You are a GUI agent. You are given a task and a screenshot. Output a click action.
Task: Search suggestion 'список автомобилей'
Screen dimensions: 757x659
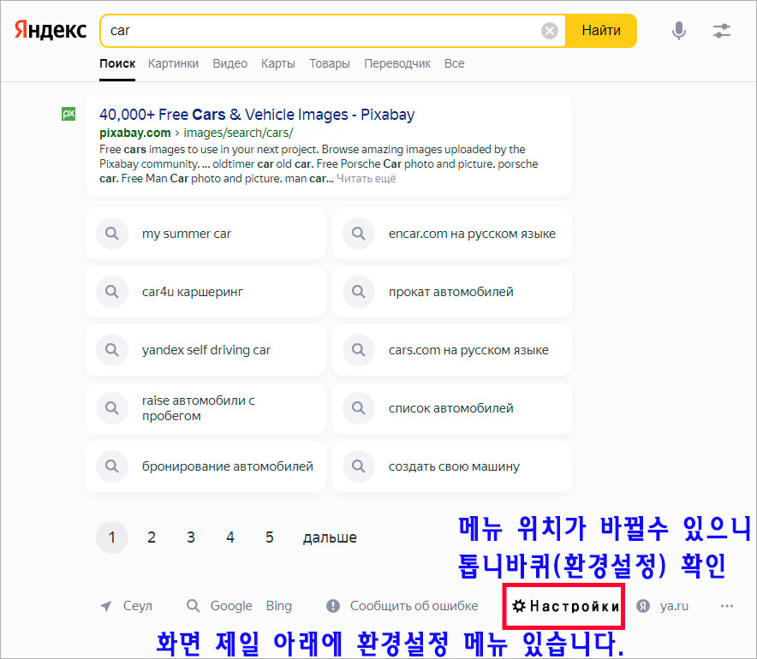[x=451, y=408]
